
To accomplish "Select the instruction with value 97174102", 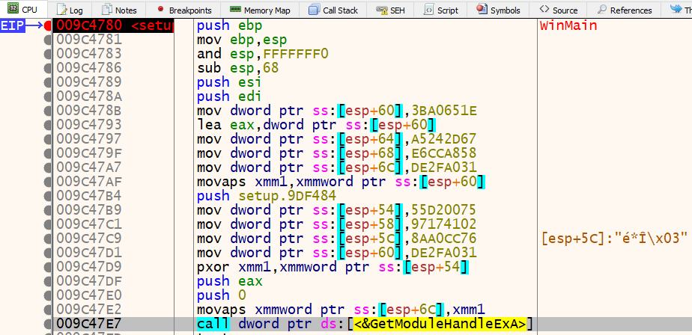I will 337,224.
